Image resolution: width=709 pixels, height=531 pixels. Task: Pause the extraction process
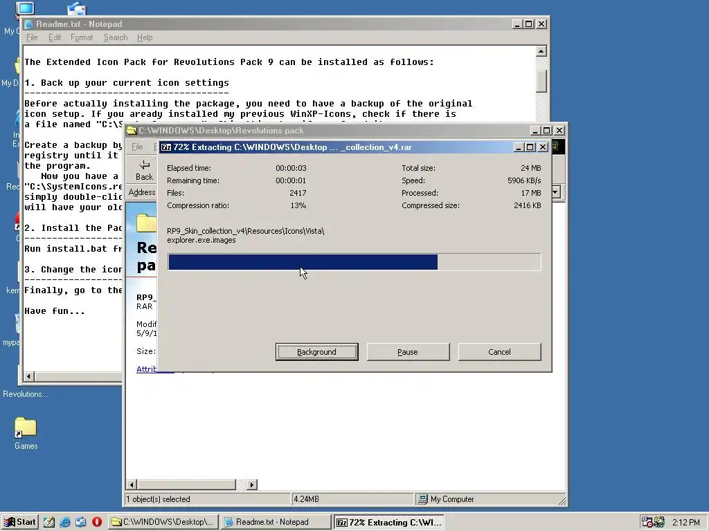coord(408,352)
